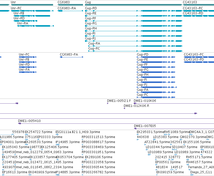Select the CG6983 gene label
This screenshot has width=214, height=176.
[64, 2]
